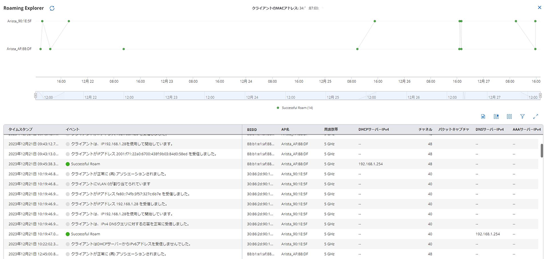Open the column settings slider icon

(x=496, y=116)
